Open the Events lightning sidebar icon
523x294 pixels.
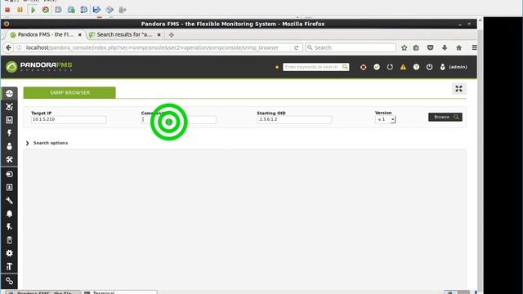[x=9, y=133]
